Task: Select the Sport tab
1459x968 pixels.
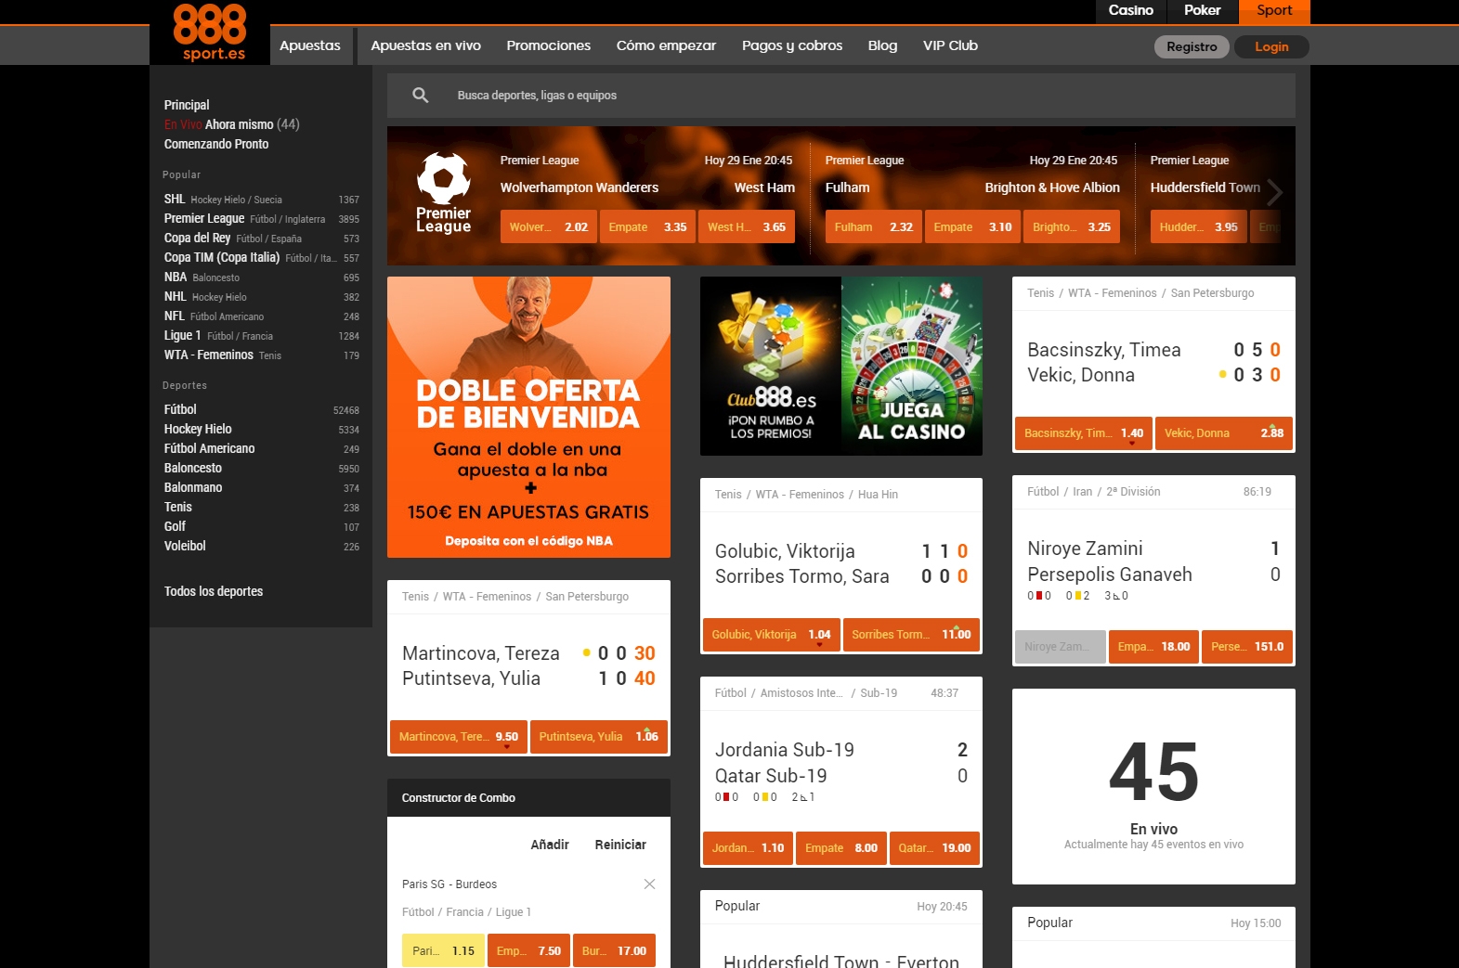Action: (x=1274, y=10)
